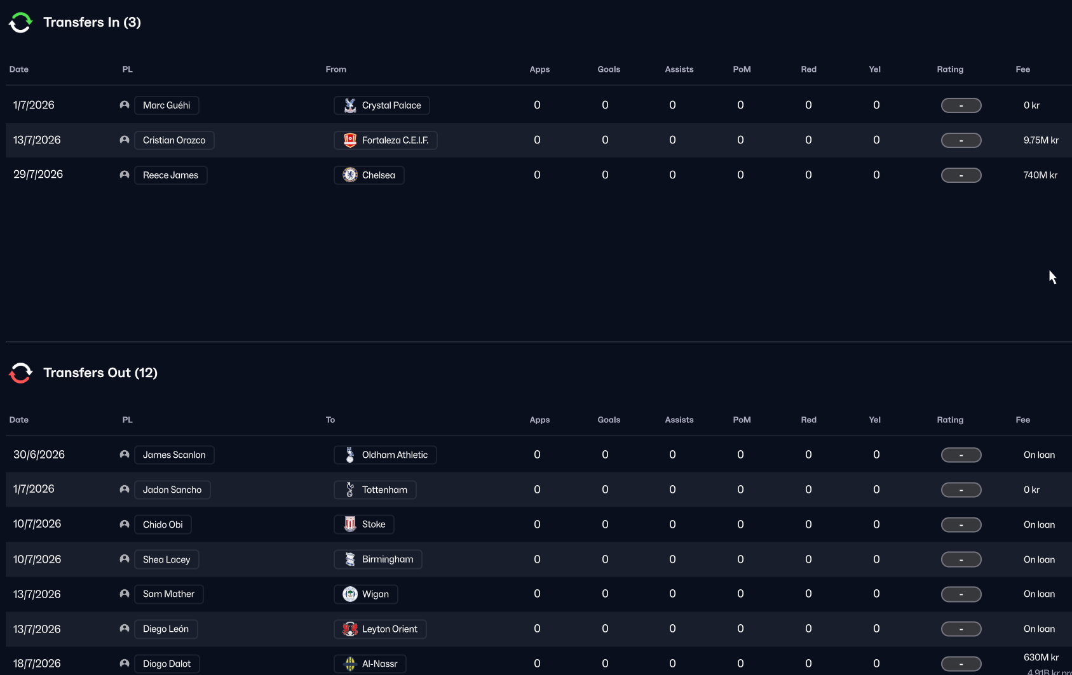
Task: Select the Jadon Sancho player chip
Action: [x=172, y=490]
